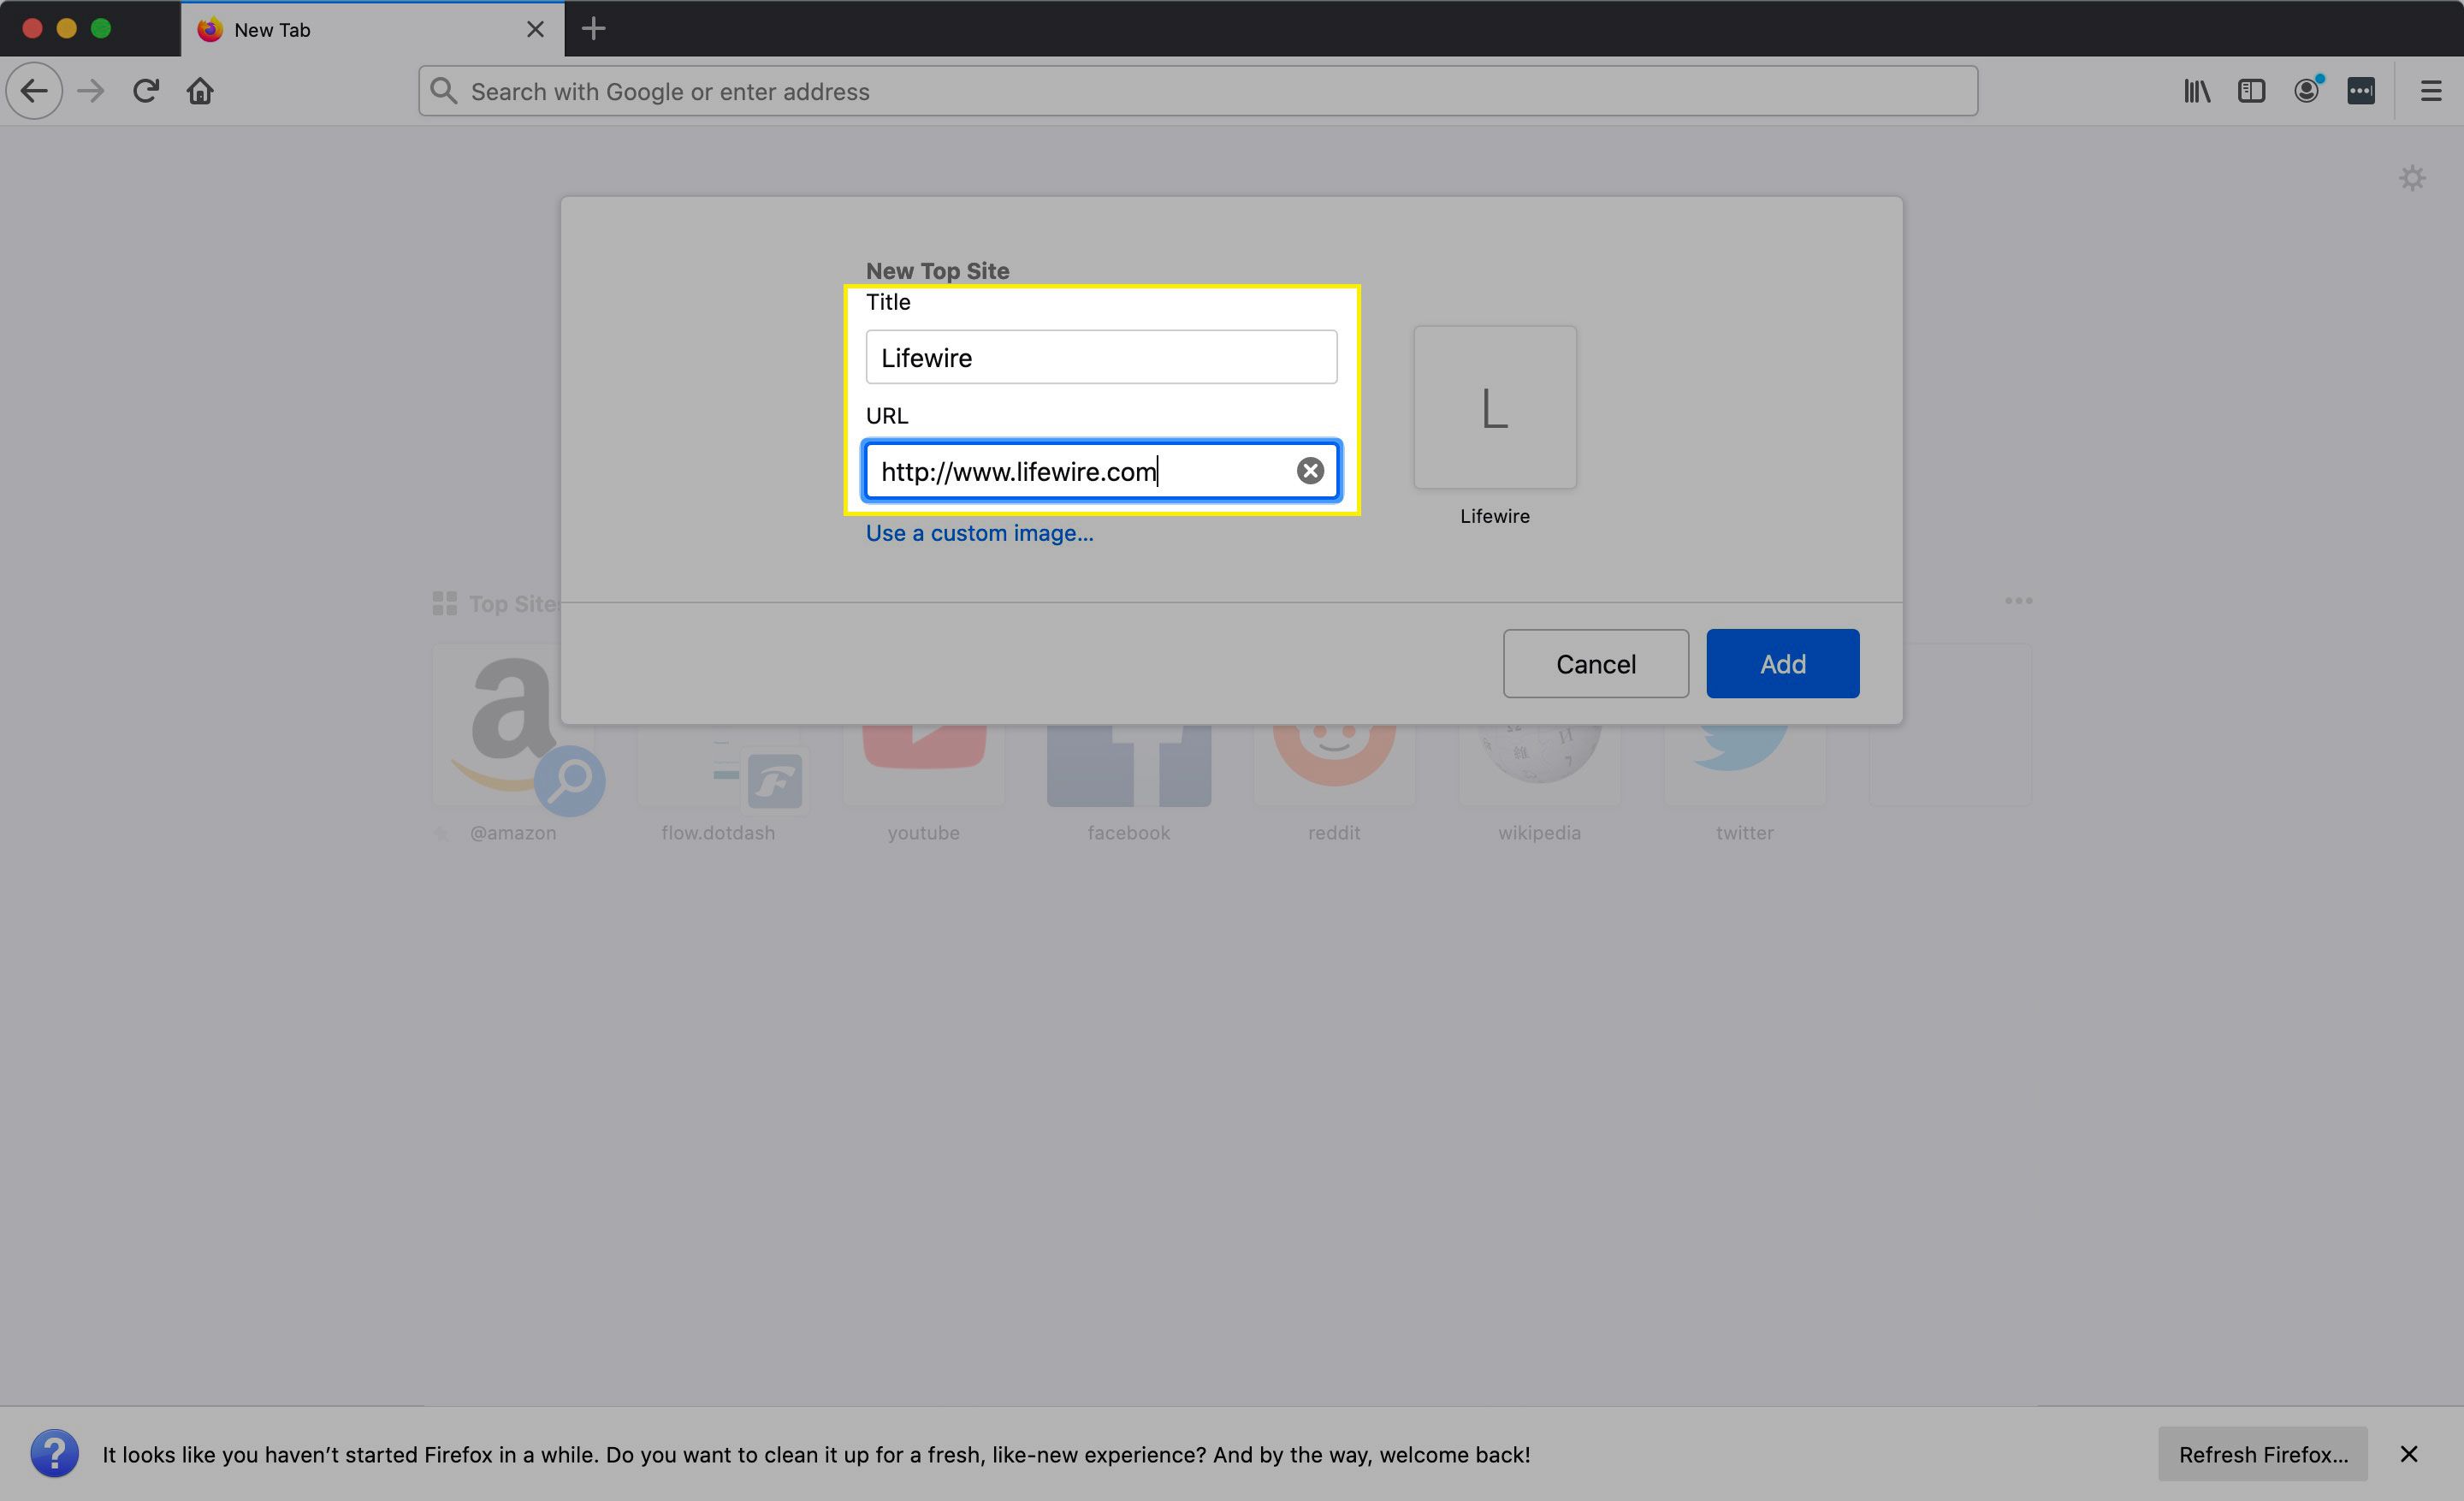Click the macOS yellow minimize button
The height and width of the screenshot is (1501, 2464).
66,28
